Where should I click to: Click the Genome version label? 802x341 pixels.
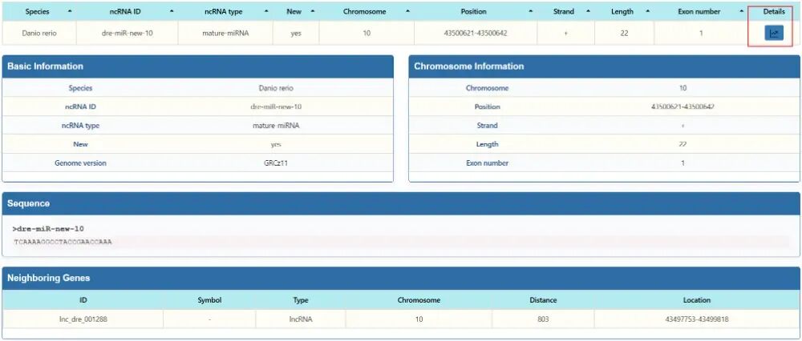point(80,163)
